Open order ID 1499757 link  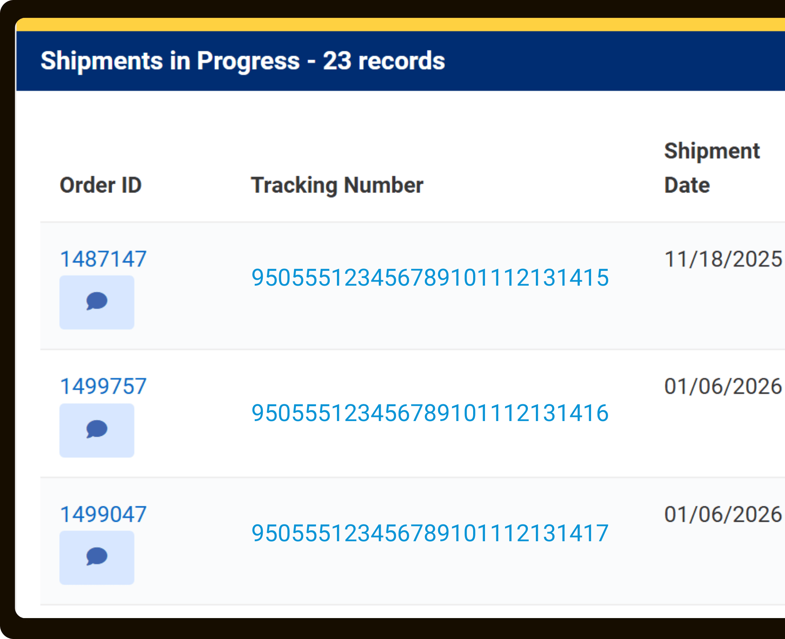pyautogui.click(x=103, y=386)
